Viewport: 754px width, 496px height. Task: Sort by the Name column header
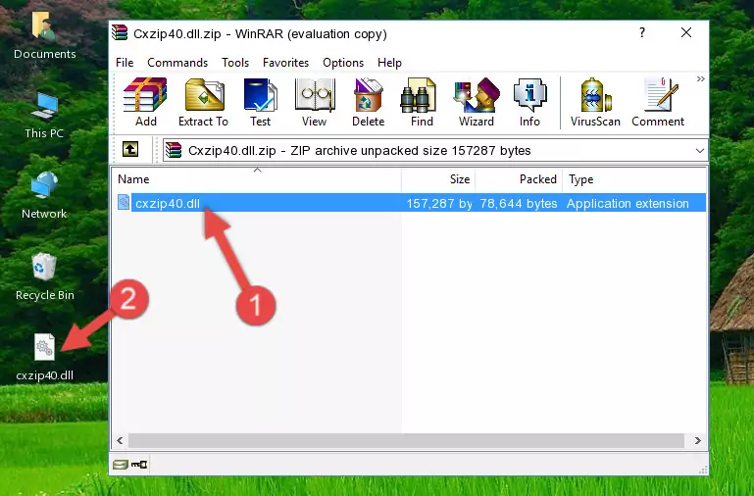click(x=257, y=179)
